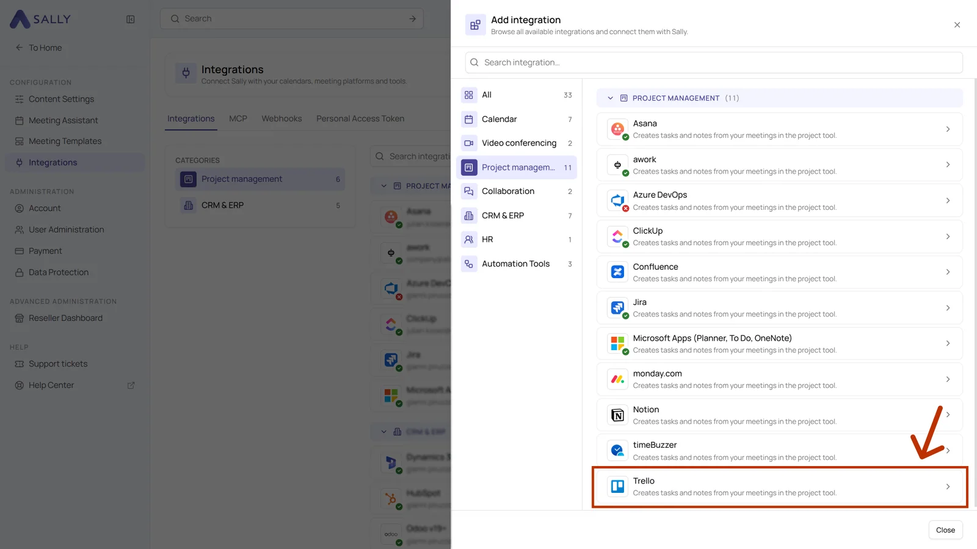Open User Administration in the sidebar
Image resolution: width=977 pixels, height=549 pixels.
pos(74,229)
